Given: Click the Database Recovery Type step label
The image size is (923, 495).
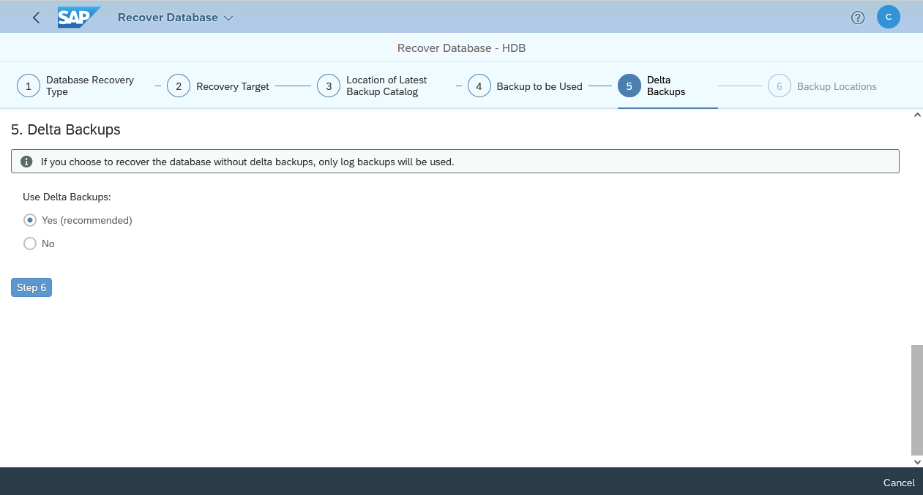Looking at the screenshot, I should (89, 86).
